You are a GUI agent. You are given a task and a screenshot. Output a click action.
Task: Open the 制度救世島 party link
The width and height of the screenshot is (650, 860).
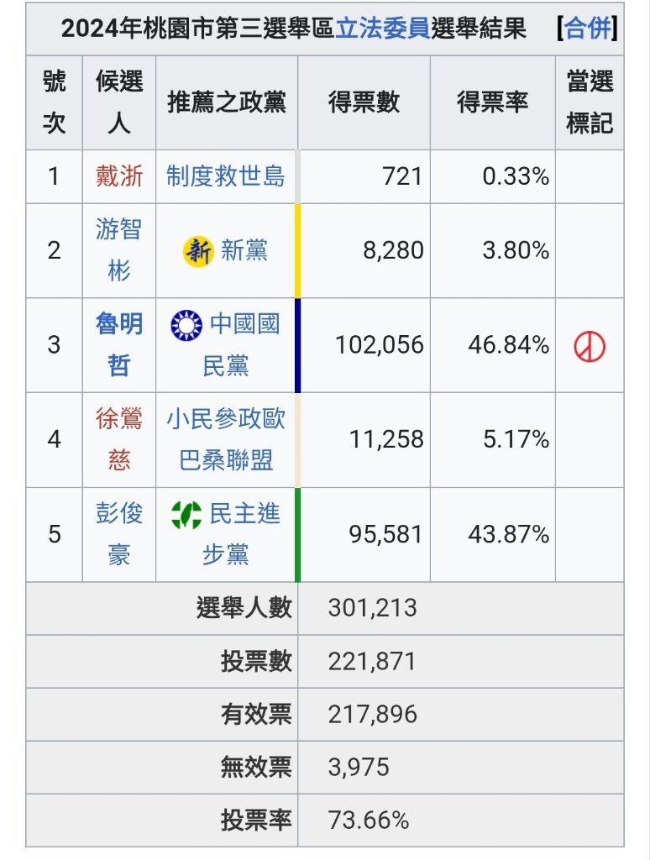[225, 176]
